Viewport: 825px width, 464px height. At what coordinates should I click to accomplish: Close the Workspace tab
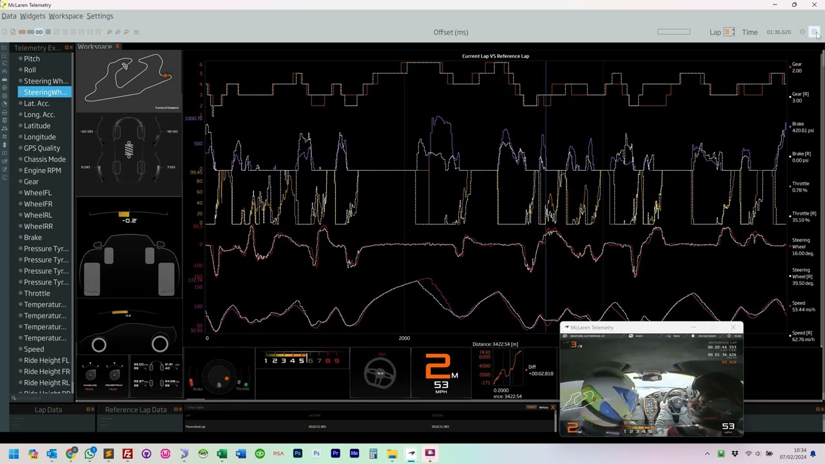coord(117,46)
